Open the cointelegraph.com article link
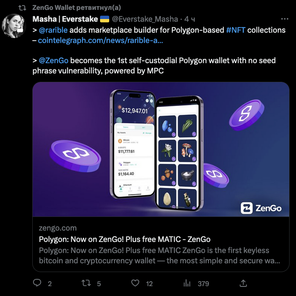This screenshot has width=296, height=296. point(100,40)
